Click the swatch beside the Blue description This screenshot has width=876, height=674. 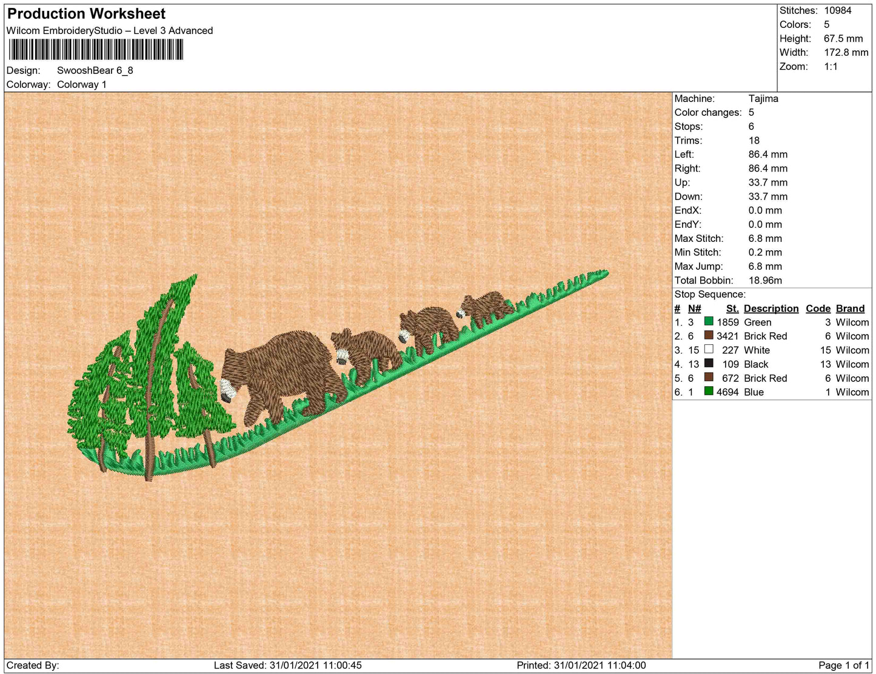(x=709, y=391)
